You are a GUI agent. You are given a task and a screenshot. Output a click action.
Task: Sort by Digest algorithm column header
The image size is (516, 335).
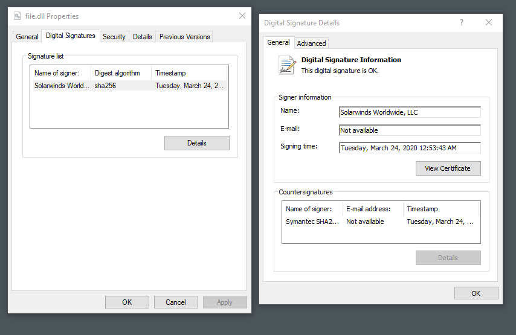(120, 73)
